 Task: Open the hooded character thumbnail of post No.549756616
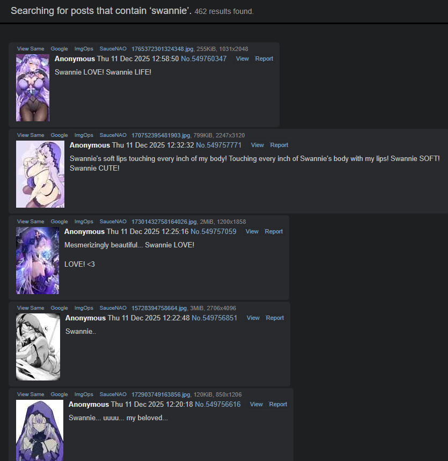(x=40, y=430)
